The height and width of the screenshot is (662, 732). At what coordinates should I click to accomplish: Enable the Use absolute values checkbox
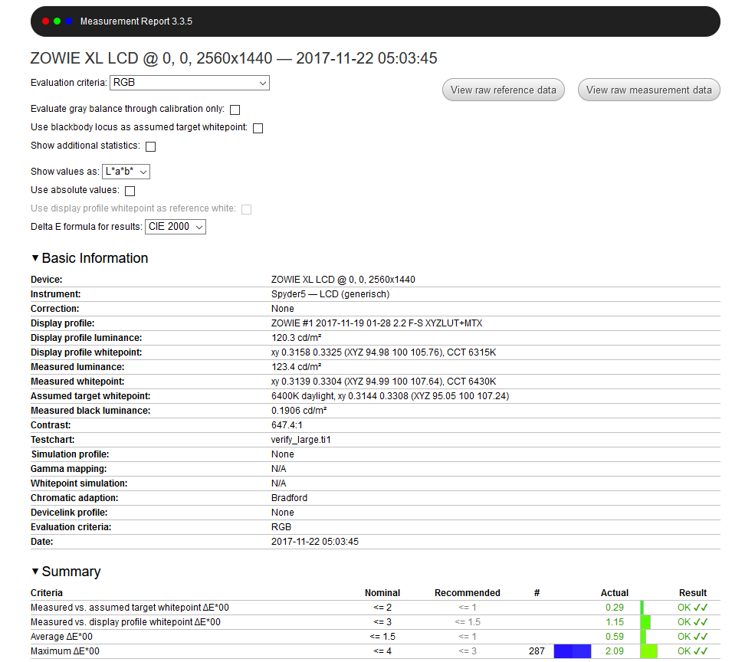(130, 191)
